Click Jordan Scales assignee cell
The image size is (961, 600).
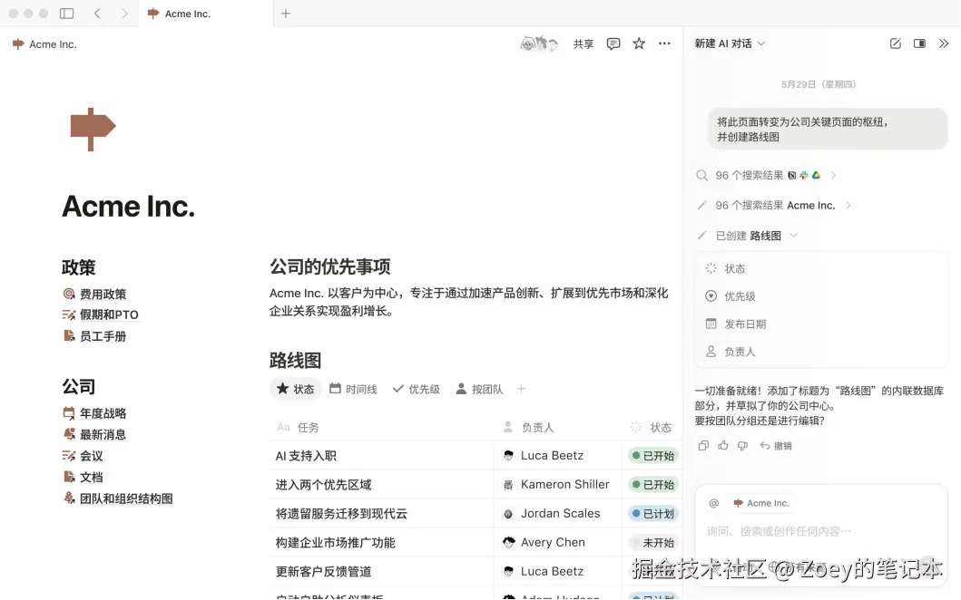click(x=557, y=513)
